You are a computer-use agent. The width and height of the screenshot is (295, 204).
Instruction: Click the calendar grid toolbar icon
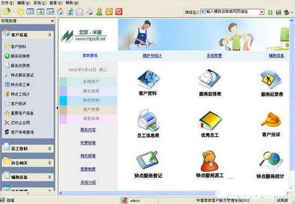(31, 12)
